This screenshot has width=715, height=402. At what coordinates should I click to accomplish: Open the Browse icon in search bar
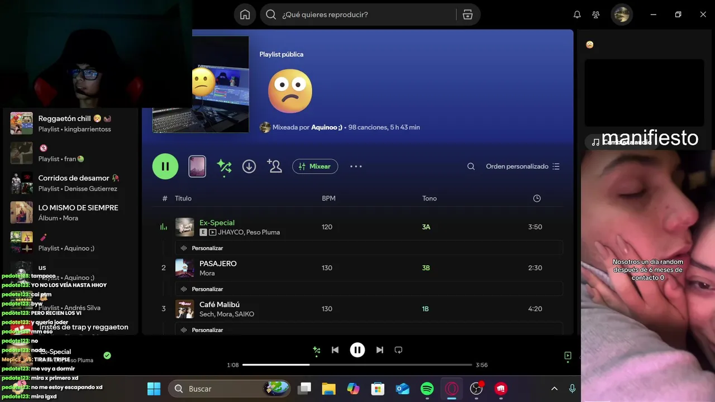[x=468, y=15]
